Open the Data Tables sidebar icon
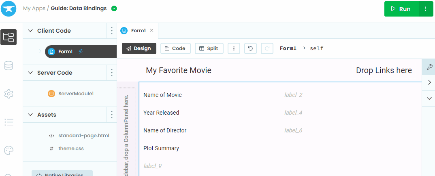 [9, 66]
